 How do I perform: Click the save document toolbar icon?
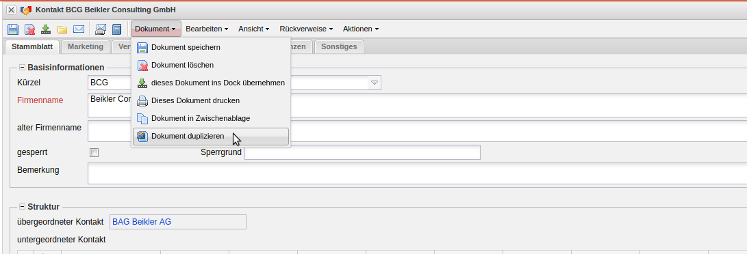(x=13, y=29)
